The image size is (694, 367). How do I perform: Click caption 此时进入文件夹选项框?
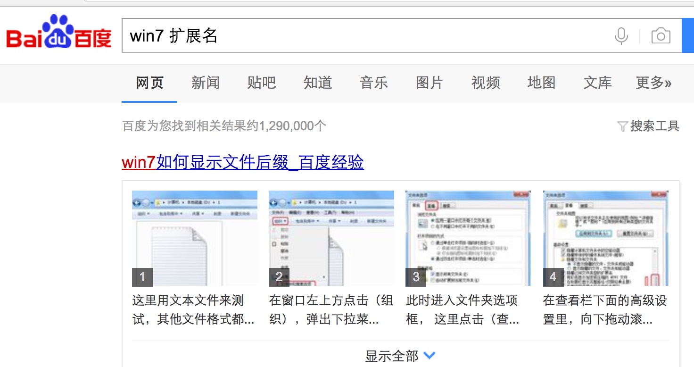[x=463, y=310]
